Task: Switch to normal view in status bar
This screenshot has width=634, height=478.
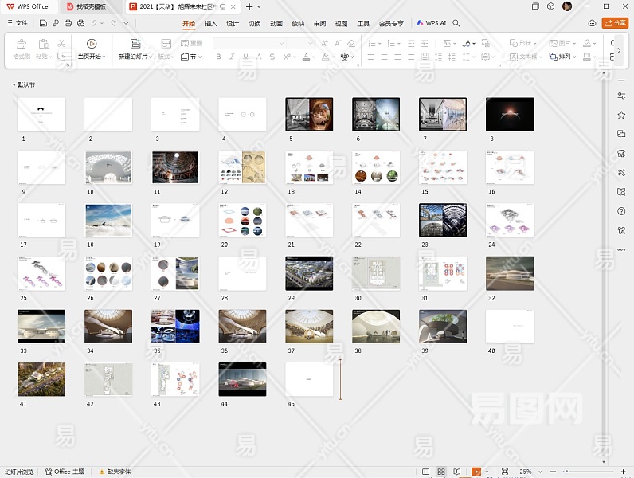Action: (426, 472)
